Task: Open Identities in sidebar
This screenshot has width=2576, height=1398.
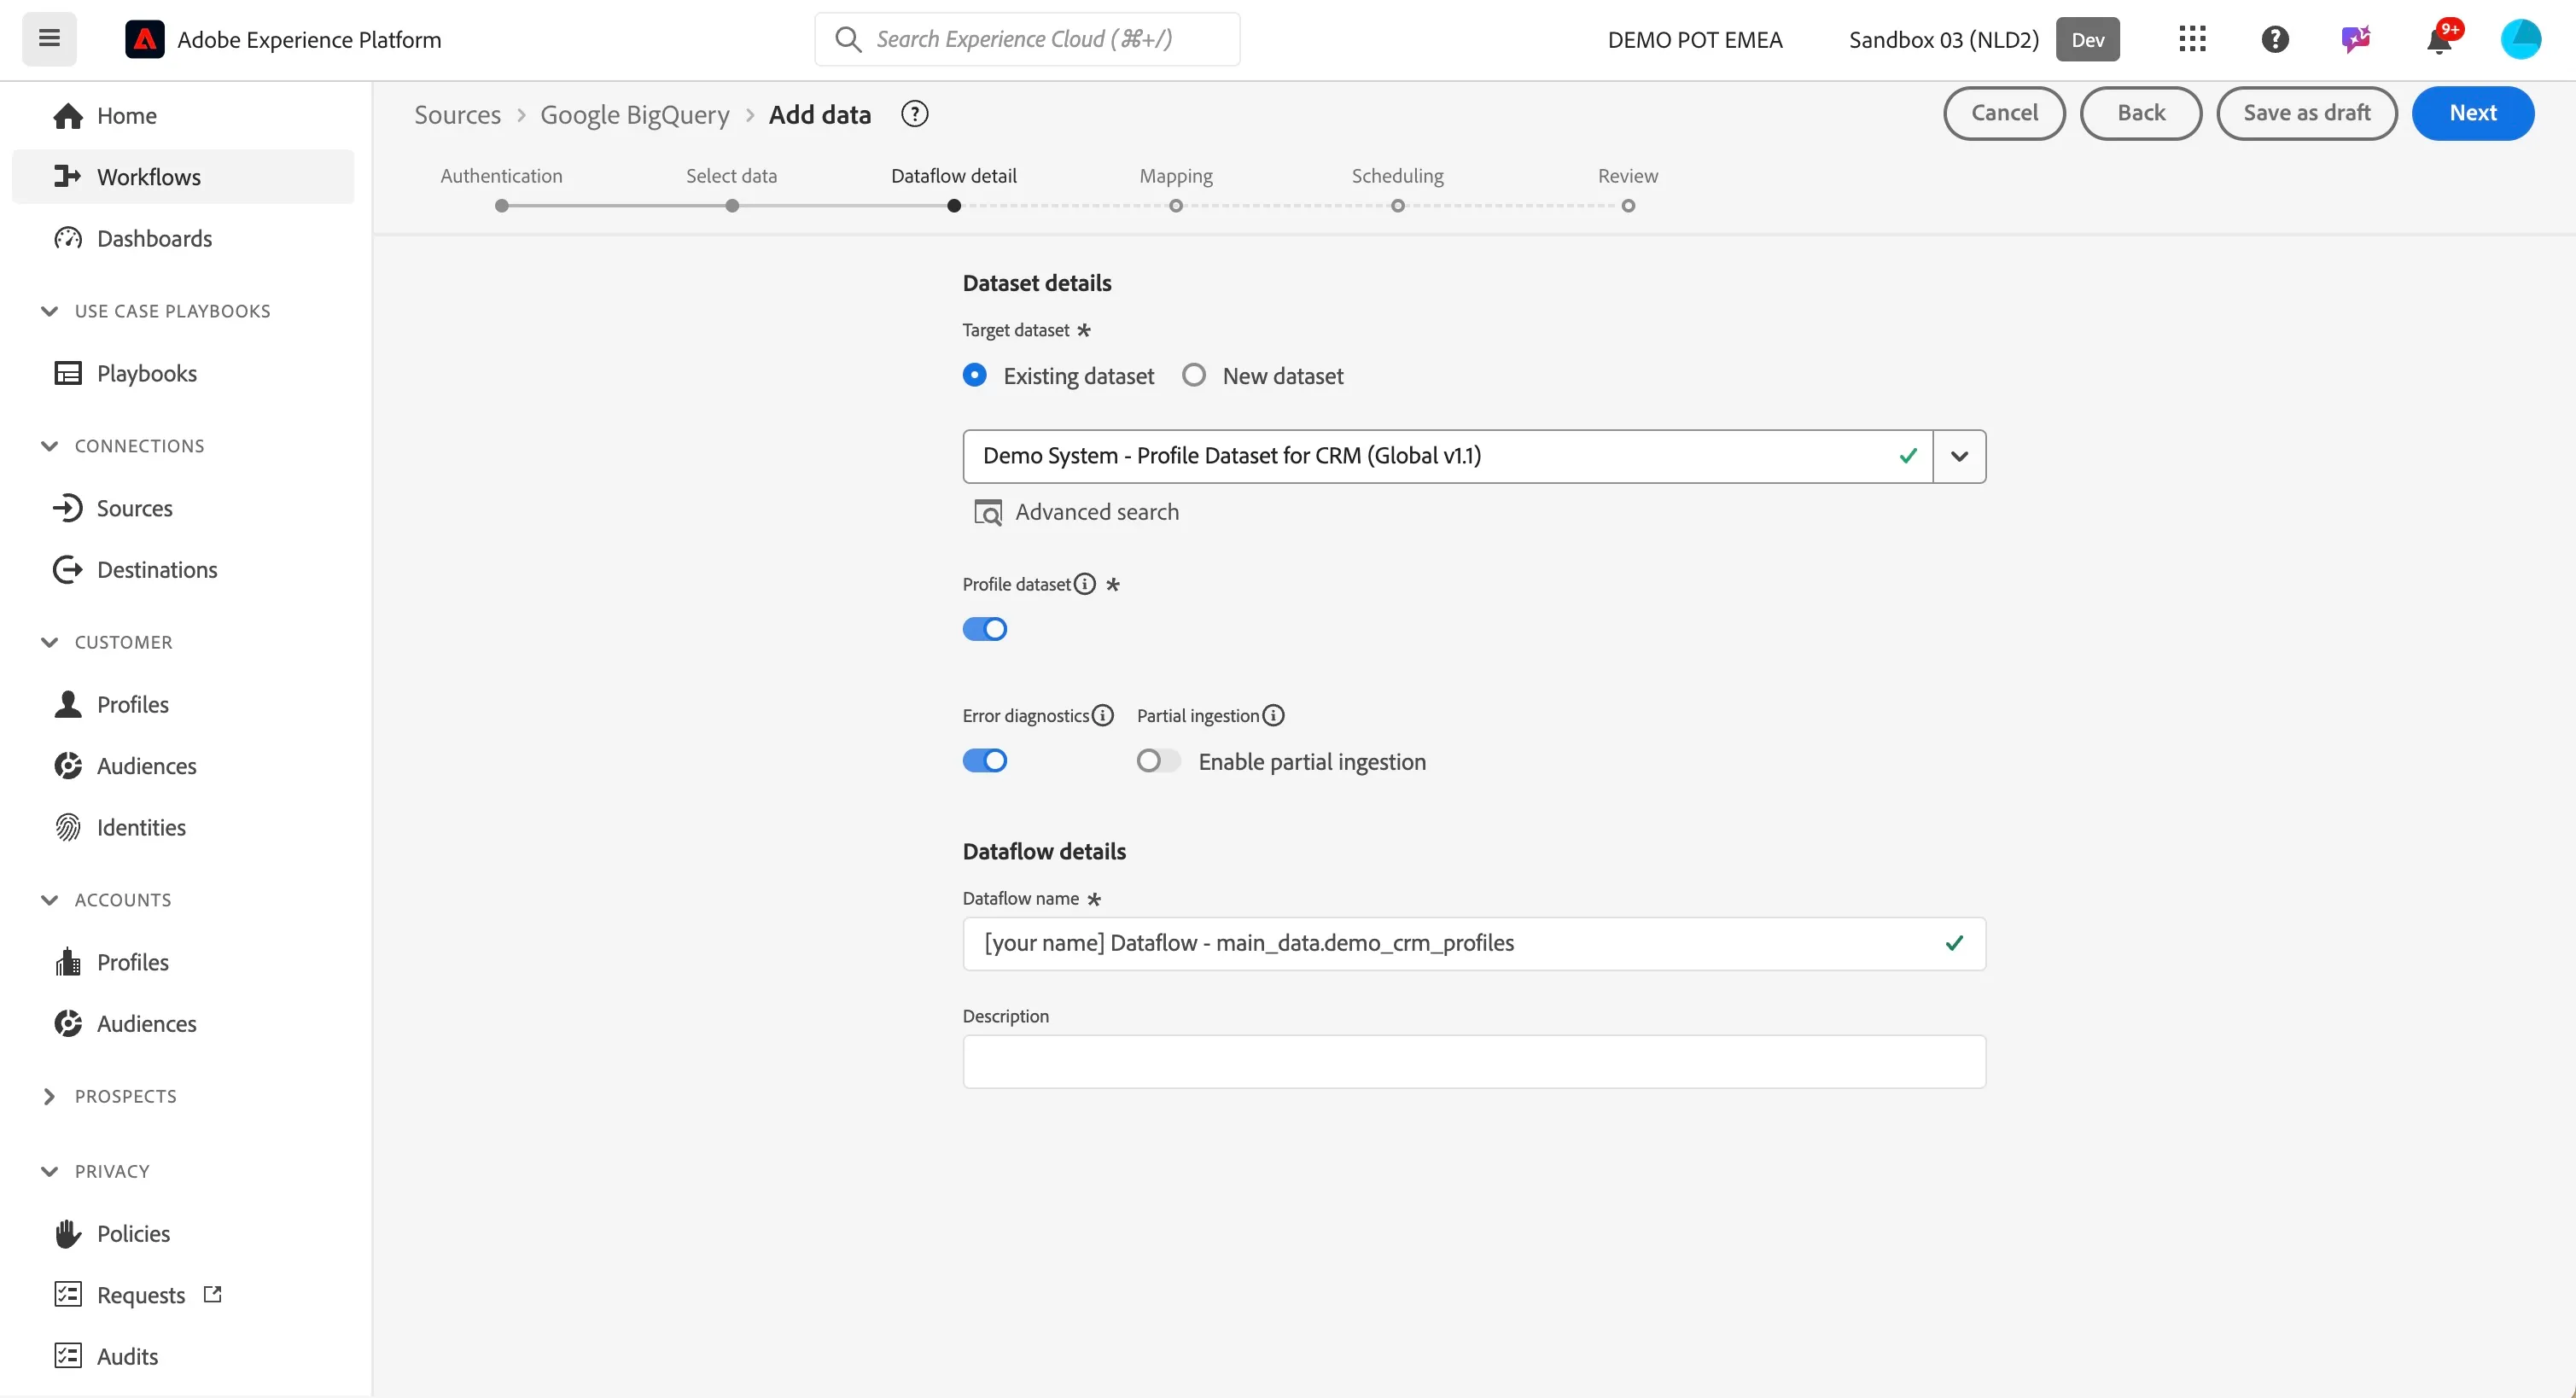Action: 183,827
